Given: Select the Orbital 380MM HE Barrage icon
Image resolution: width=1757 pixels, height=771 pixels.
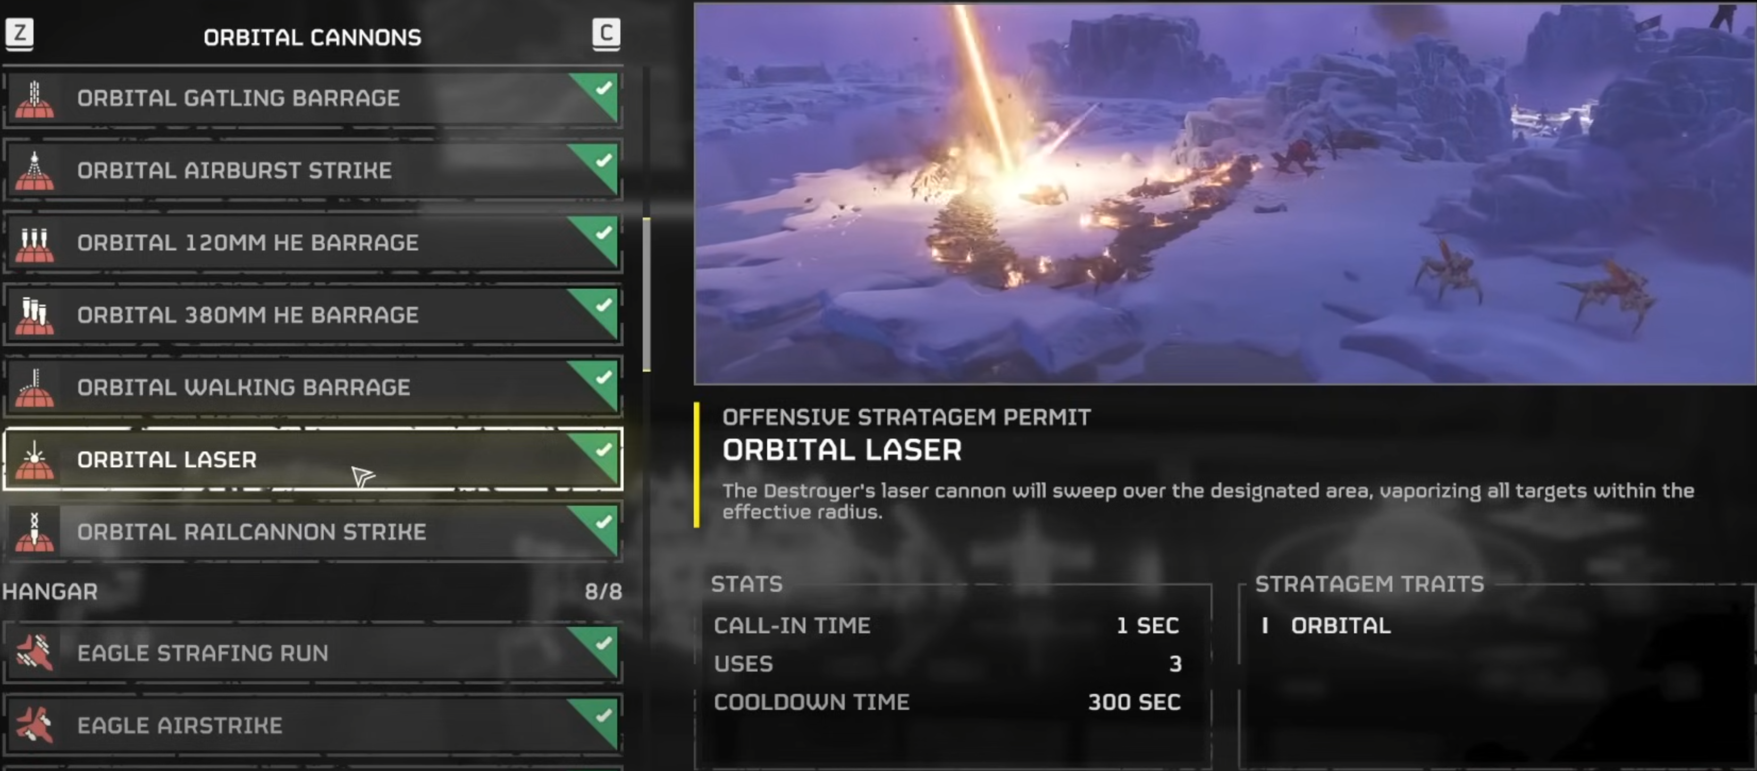Looking at the screenshot, I should [34, 315].
